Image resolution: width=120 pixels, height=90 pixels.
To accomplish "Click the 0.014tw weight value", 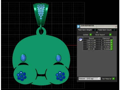I will tap(107, 45).
